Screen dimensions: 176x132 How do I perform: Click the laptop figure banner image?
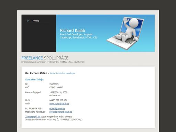tap(125, 33)
